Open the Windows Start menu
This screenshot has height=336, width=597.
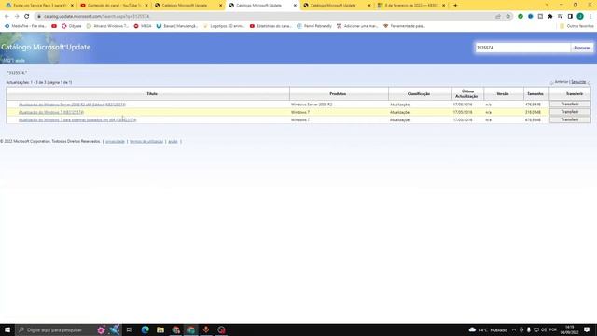click(x=7, y=329)
